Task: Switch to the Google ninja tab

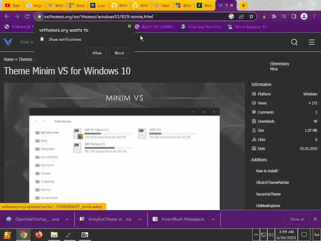Action: (x=34, y=6)
